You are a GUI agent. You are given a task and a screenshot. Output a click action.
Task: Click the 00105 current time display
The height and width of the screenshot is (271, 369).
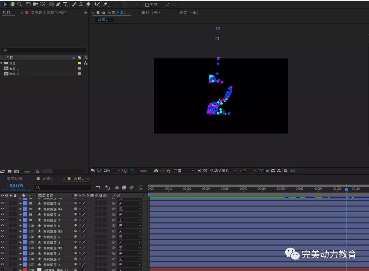[16, 186]
